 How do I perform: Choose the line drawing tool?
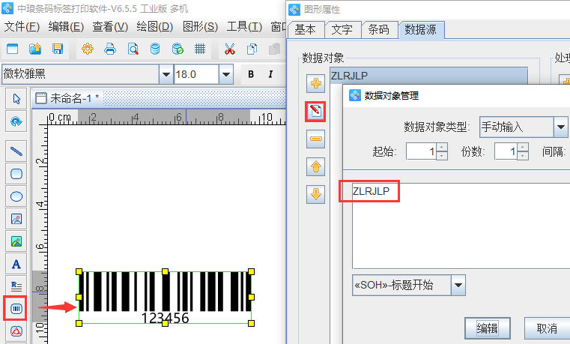point(16,151)
